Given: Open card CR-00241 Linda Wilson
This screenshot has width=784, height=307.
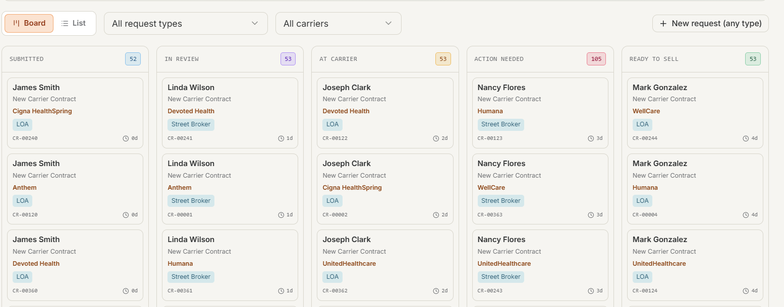Looking at the screenshot, I should point(230,113).
